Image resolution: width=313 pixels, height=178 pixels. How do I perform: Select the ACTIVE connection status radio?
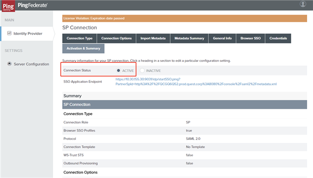coord(118,71)
